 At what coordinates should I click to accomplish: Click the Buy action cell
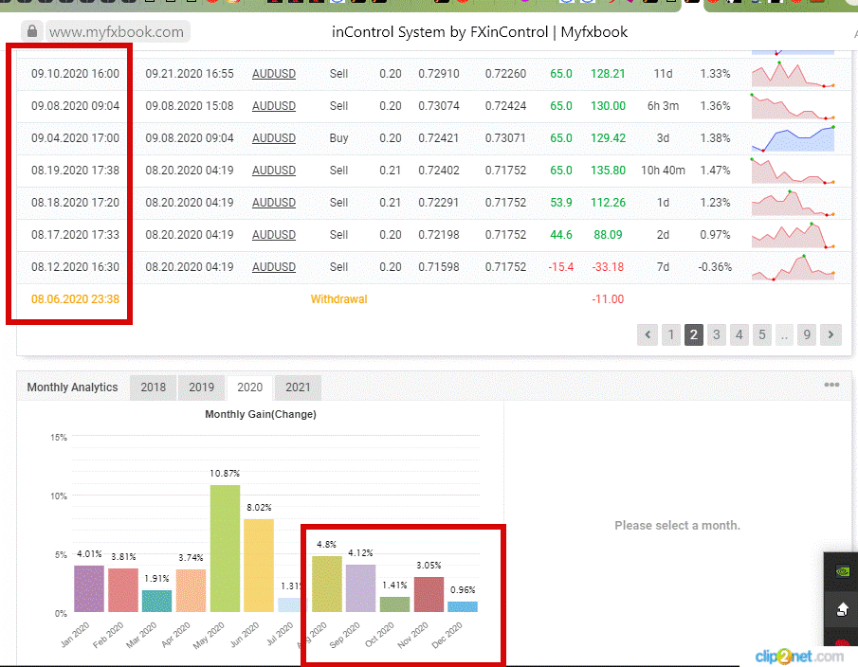(338, 138)
